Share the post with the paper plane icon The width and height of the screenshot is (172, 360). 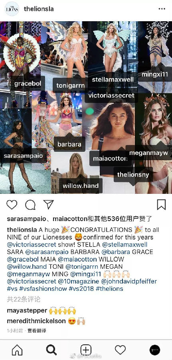49,204
